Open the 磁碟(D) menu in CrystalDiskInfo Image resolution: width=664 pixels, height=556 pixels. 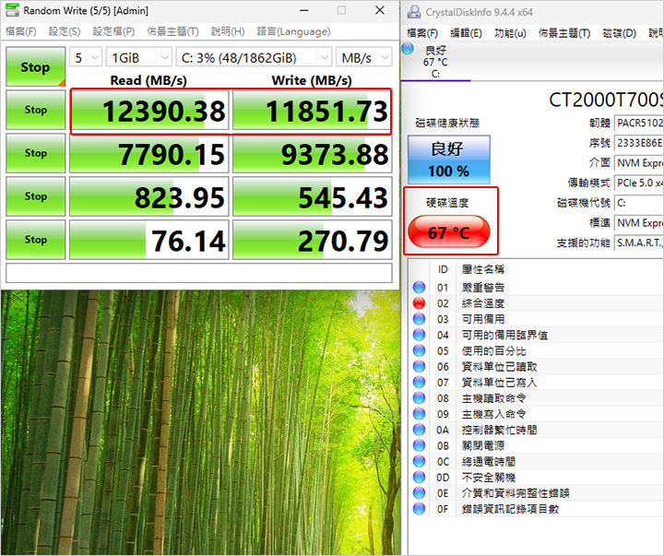coord(620,33)
